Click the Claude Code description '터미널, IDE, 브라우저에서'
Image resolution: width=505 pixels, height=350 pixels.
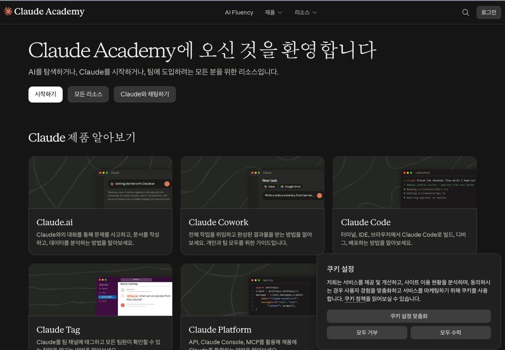tap(371, 234)
